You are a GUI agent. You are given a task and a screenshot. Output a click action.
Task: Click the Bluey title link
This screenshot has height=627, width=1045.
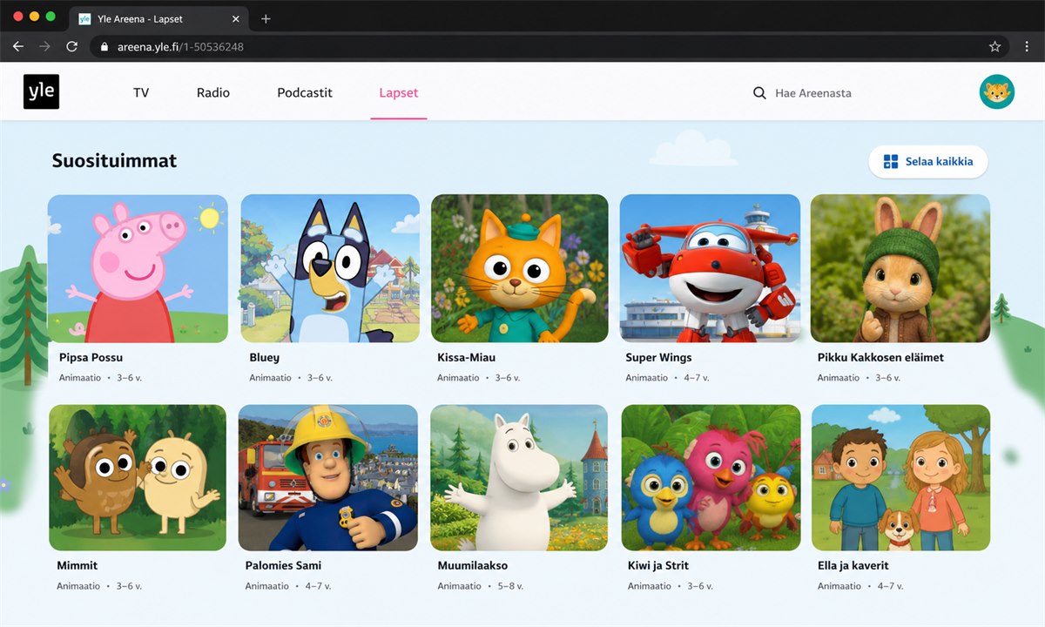pos(265,358)
